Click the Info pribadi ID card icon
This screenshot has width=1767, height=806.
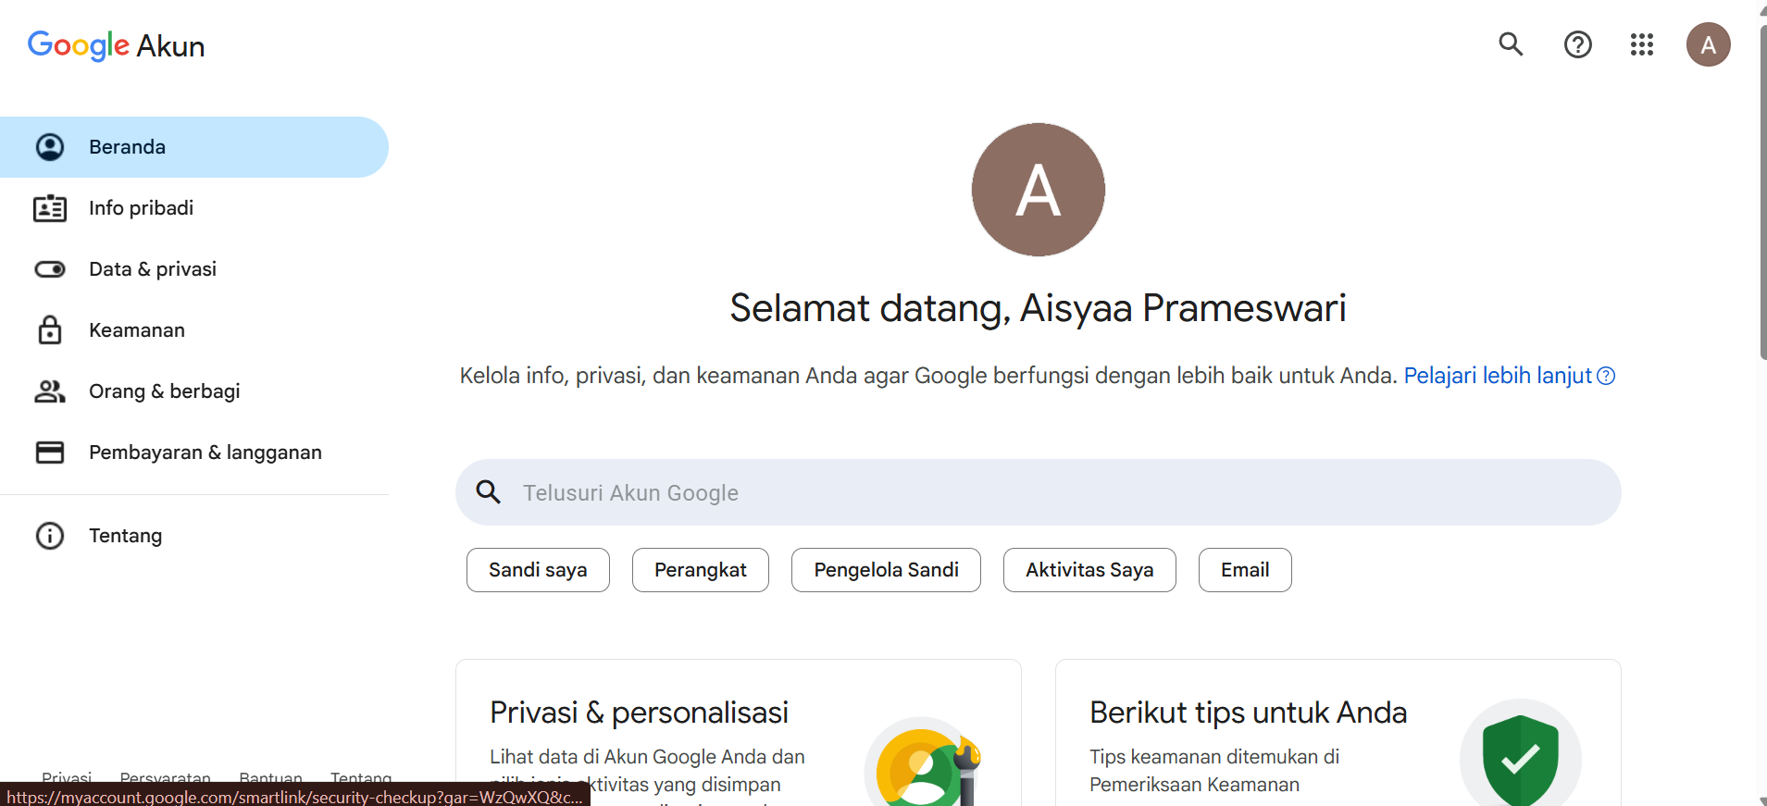[x=50, y=208]
